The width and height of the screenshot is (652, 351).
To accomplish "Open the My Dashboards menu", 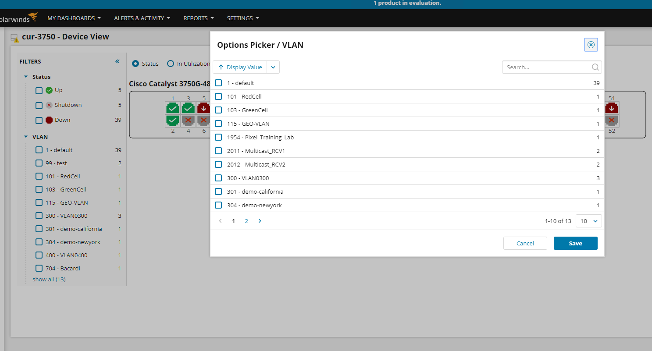I will [74, 18].
